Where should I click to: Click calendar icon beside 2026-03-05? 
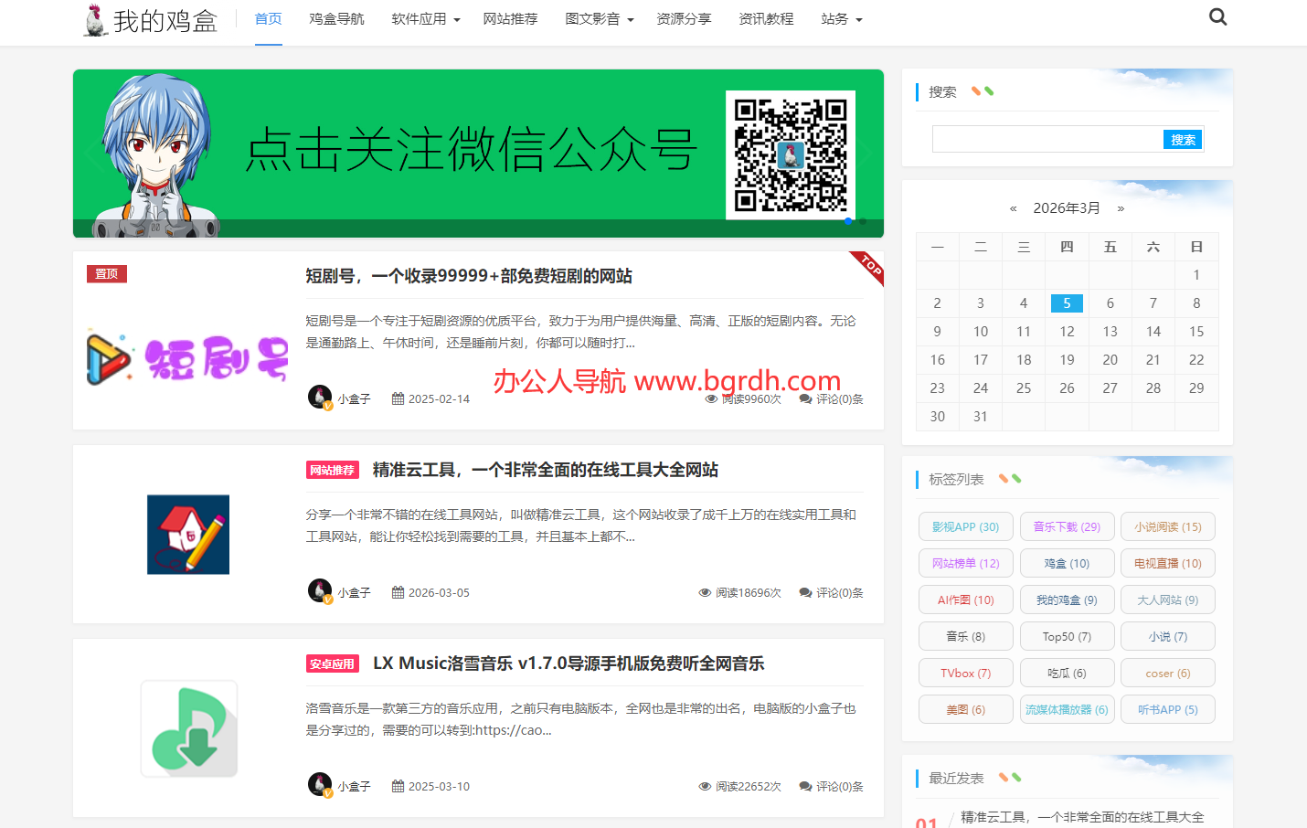398,592
